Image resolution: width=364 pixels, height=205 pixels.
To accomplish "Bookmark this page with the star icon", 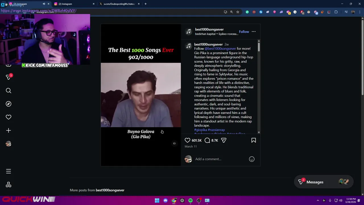I will 238,12.
